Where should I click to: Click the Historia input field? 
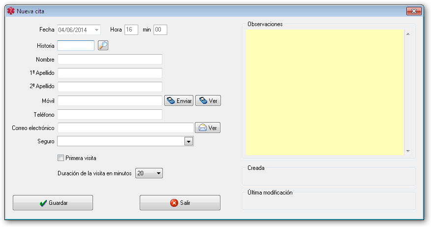point(76,45)
